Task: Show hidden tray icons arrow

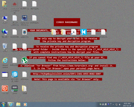Action: coord(113,105)
